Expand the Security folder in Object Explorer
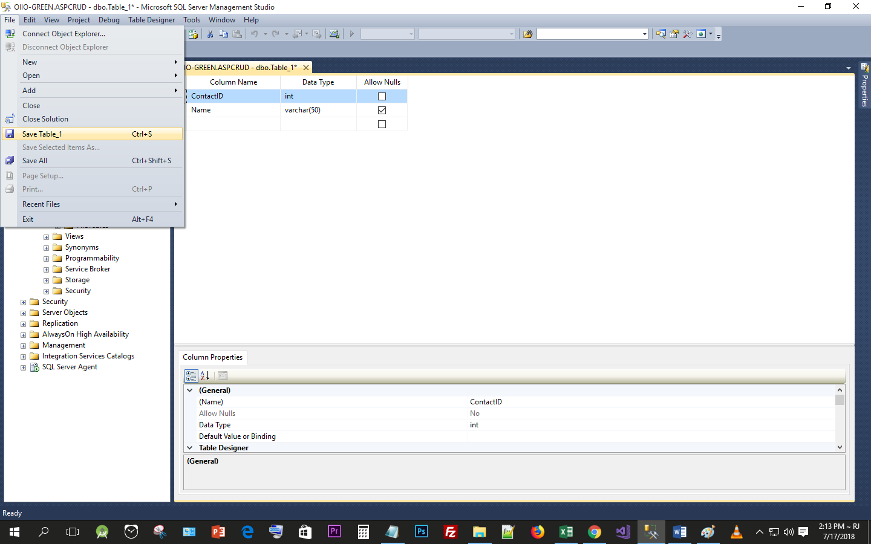The width and height of the screenshot is (871, 544). click(x=24, y=301)
